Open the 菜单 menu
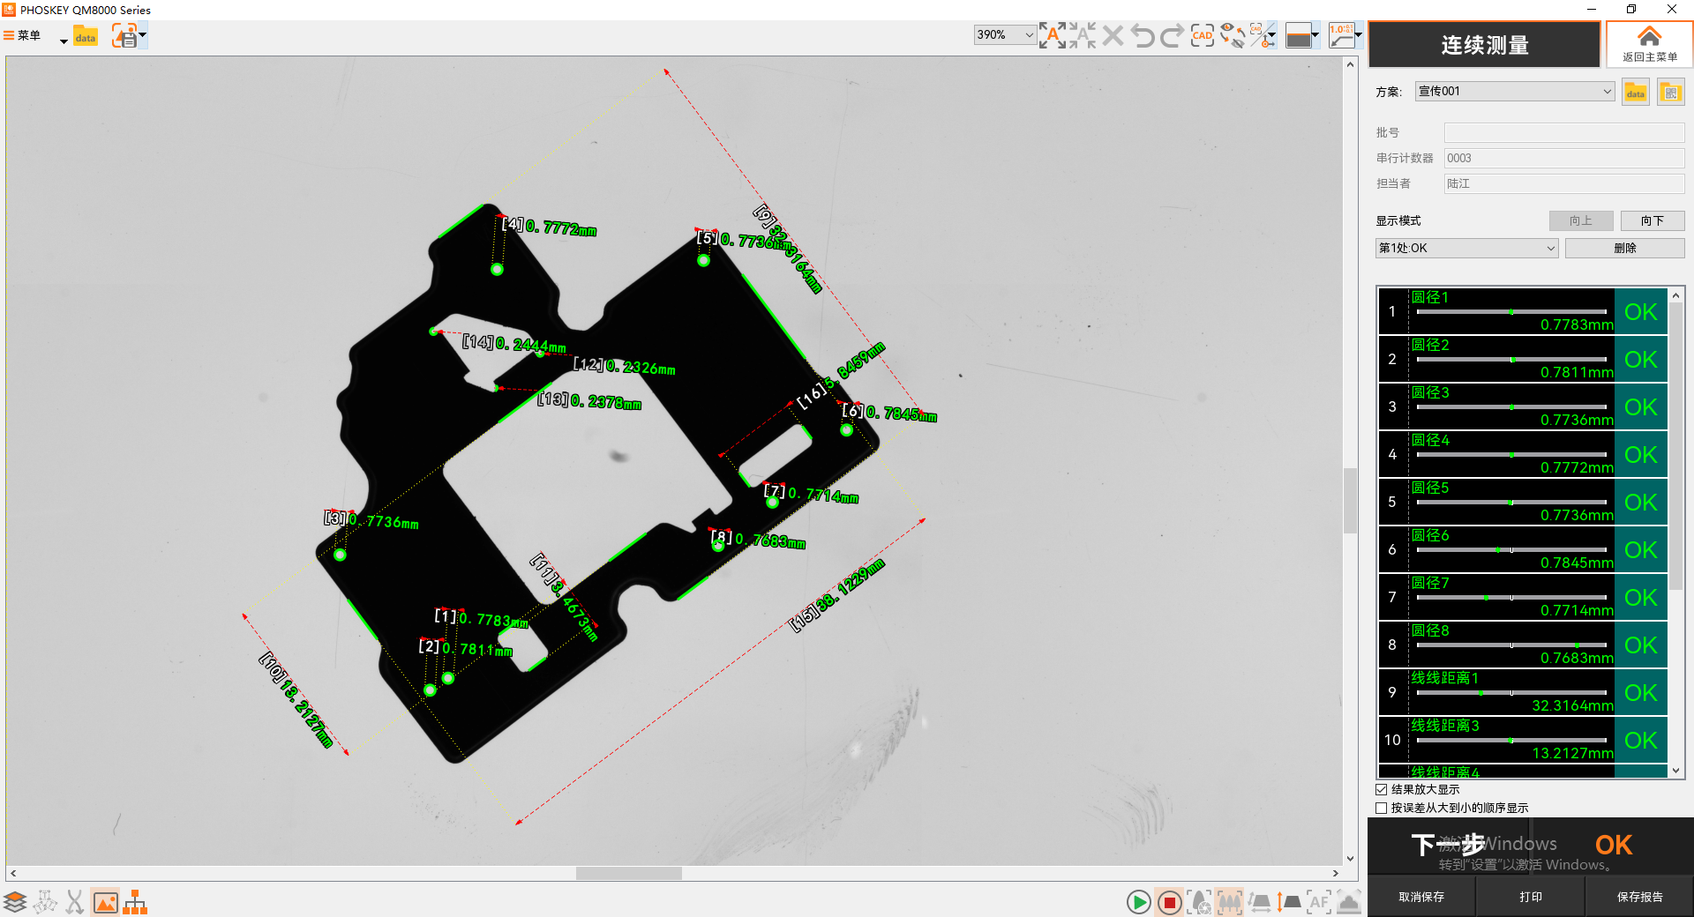Image resolution: width=1694 pixels, height=917 pixels. 23,36
